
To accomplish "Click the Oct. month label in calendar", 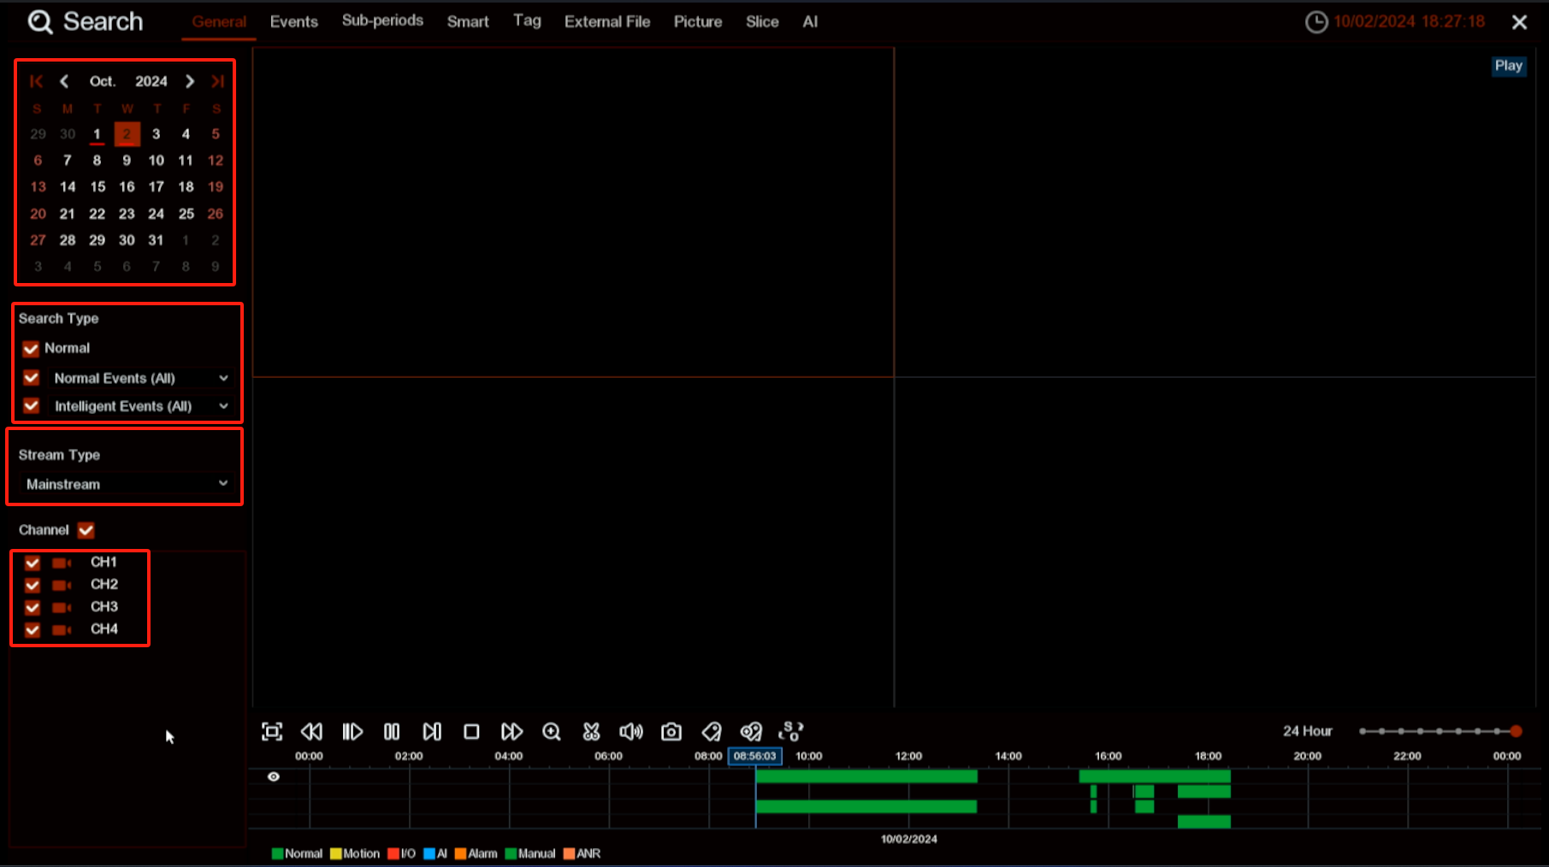I will pos(103,81).
